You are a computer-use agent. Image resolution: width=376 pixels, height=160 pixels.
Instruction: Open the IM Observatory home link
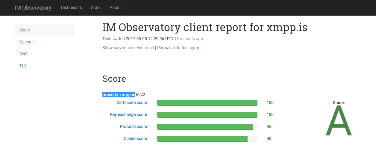coord(33,8)
